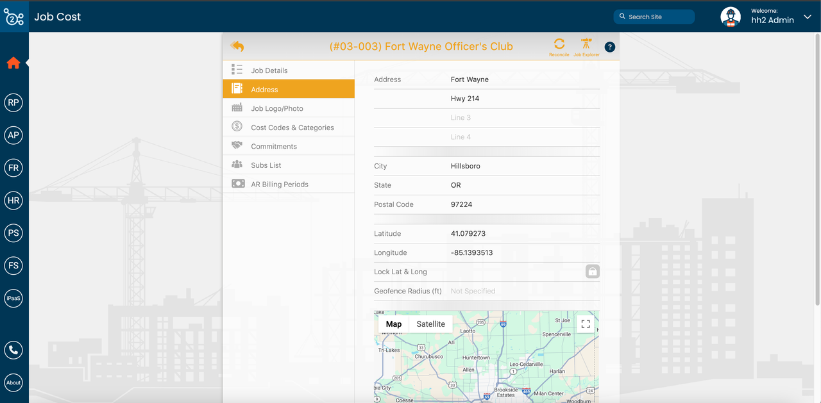This screenshot has height=403, width=821.
Task: Open the HR module icon
Action: pos(13,200)
